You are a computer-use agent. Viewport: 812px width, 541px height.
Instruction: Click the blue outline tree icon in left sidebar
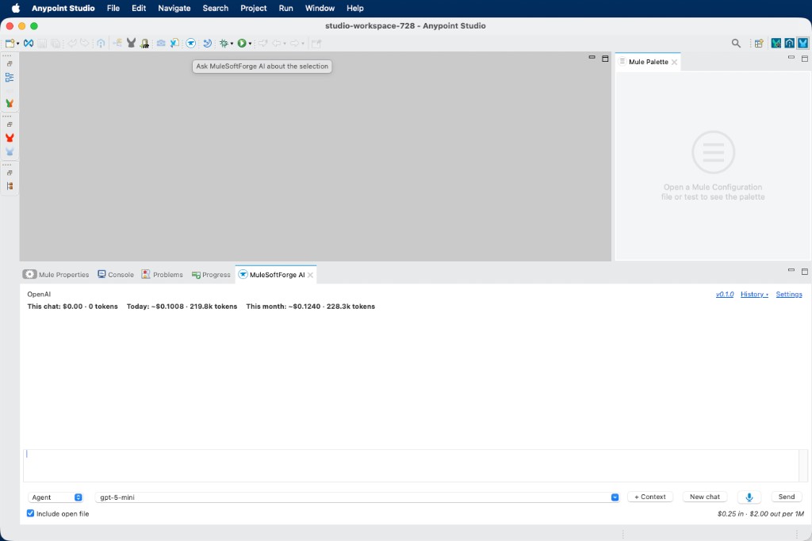click(x=10, y=78)
